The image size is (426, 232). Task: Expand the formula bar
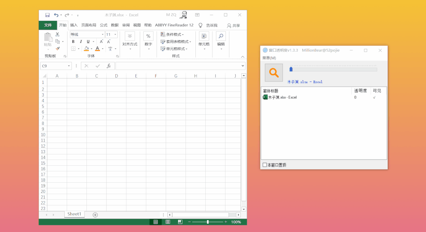pyautogui.click(x=243, y=66)
